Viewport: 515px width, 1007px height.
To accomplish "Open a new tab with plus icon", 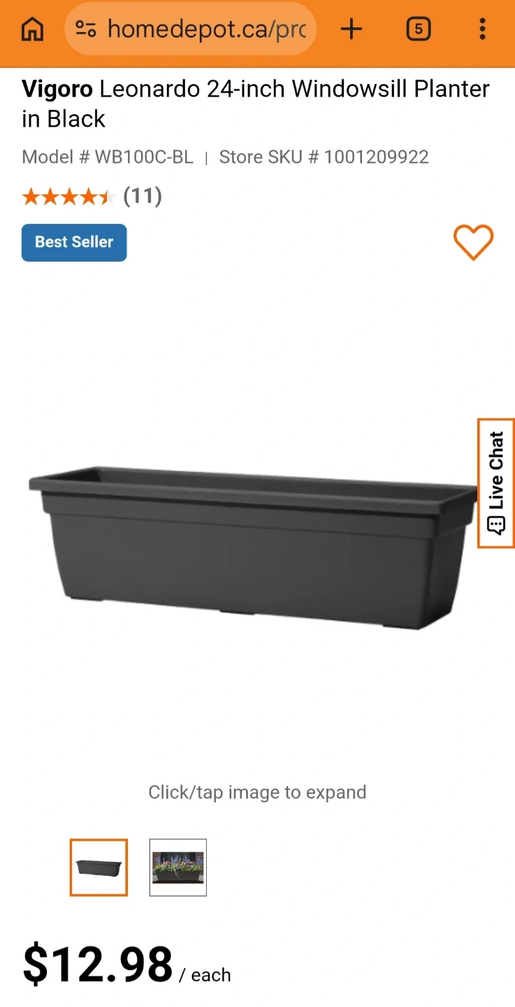I will pyautogui.click(x=351, y=29).
